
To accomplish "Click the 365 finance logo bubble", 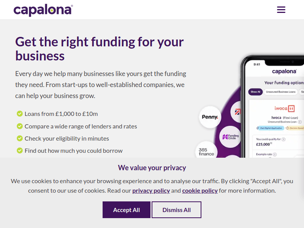I will [x=206, y=152].
